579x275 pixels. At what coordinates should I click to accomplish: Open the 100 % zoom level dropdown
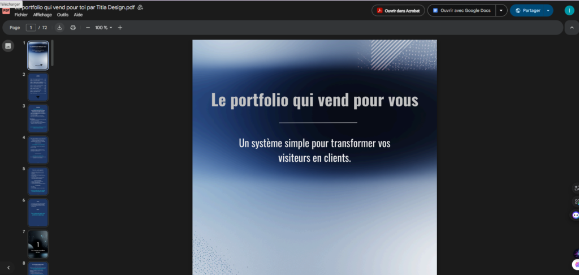click(x=104, y=28)
